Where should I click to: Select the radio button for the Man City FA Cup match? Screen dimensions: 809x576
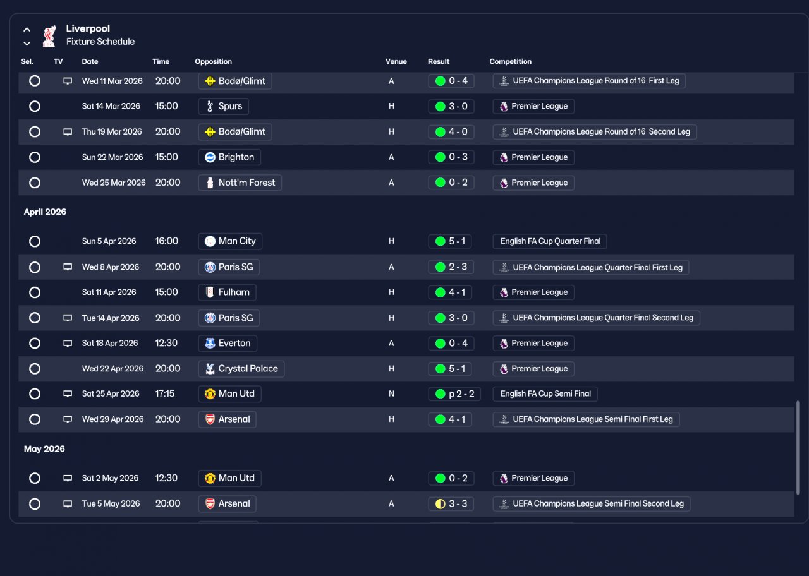pos(35,241)
